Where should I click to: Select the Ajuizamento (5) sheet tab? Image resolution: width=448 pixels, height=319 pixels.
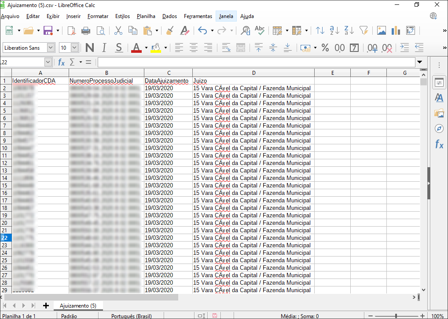click(78, 305)
